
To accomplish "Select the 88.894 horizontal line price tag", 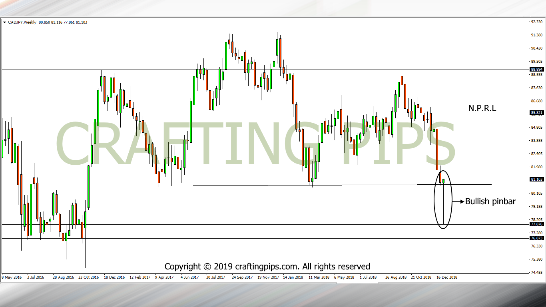I will pyautogui.click(x=537, y=69).
